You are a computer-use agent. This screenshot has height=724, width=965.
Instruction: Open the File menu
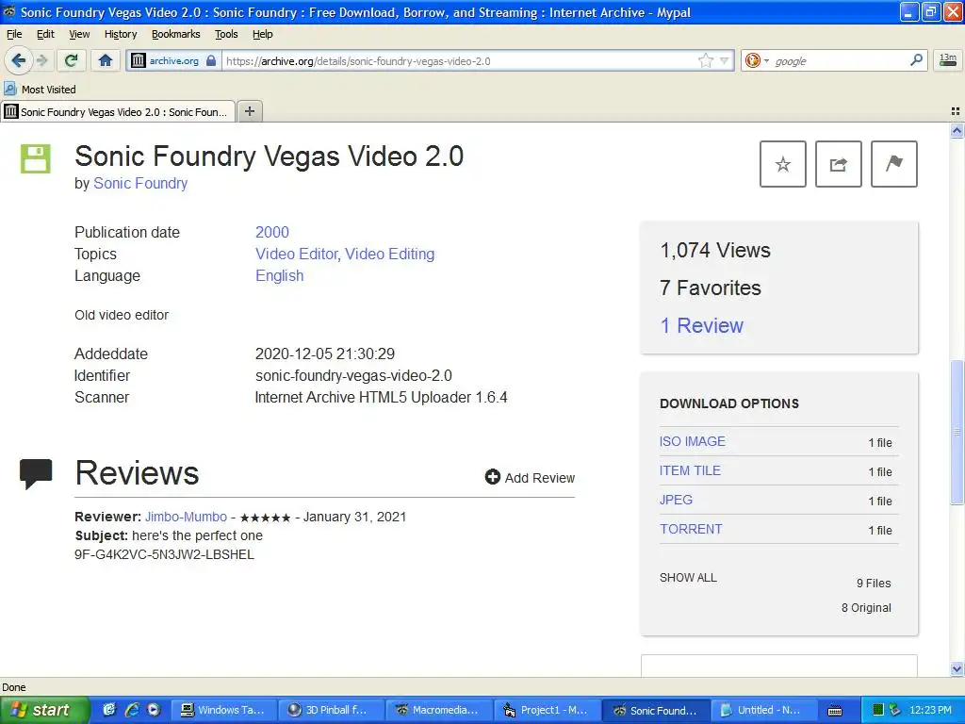click(x=13, y=34)
